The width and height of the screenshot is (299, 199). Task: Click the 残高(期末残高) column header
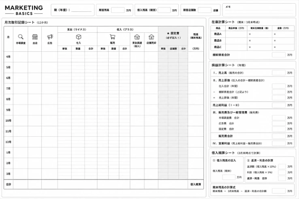coord(196,36)
